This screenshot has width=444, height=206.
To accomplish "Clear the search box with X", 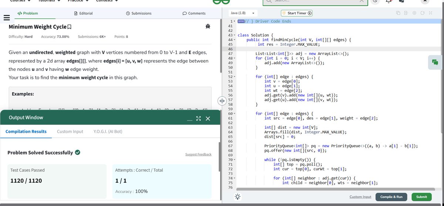I will tap(361, 1).
